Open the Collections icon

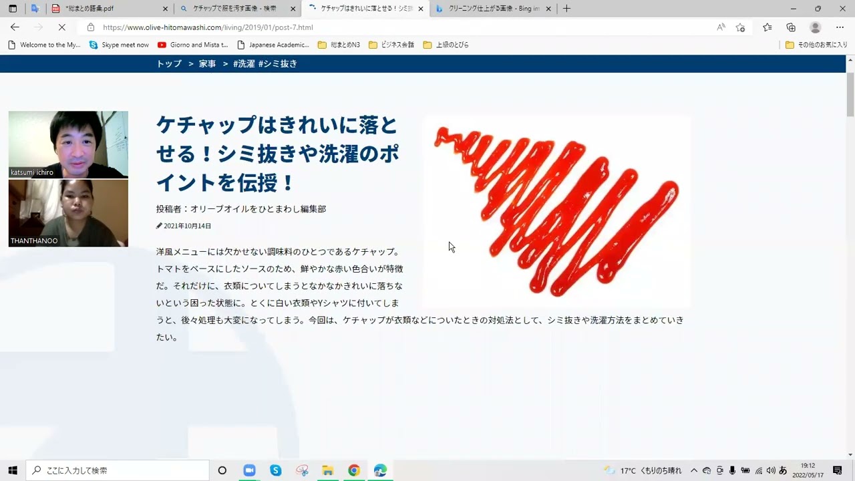[791, 27]
